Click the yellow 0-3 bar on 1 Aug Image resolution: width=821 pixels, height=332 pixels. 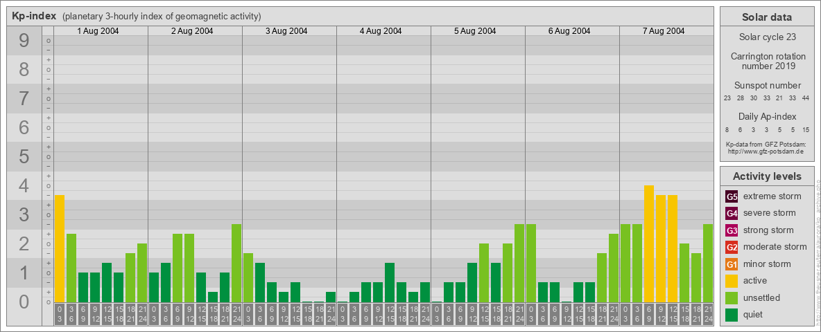click(x=59, y=248)
